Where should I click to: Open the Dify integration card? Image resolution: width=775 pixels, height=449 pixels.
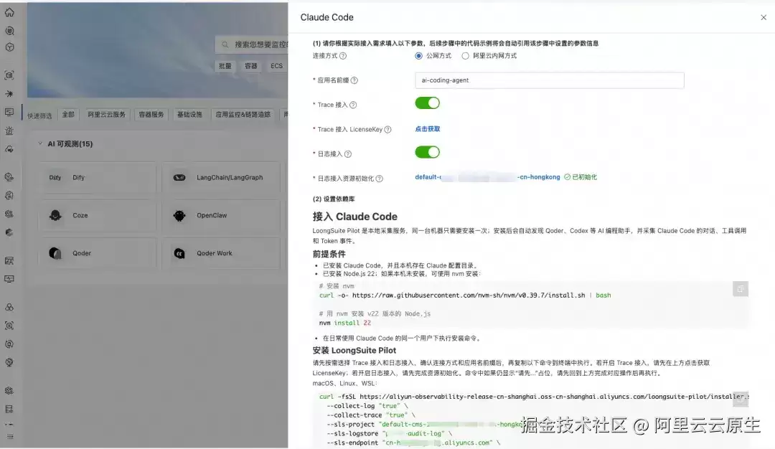[98, 177]
